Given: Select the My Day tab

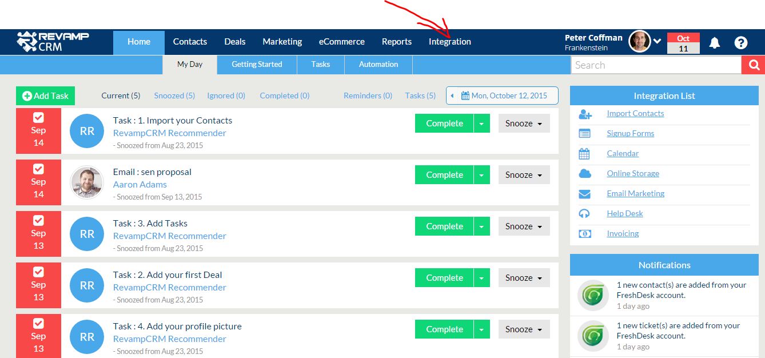Looking at the screenshot, I should 190,65.
